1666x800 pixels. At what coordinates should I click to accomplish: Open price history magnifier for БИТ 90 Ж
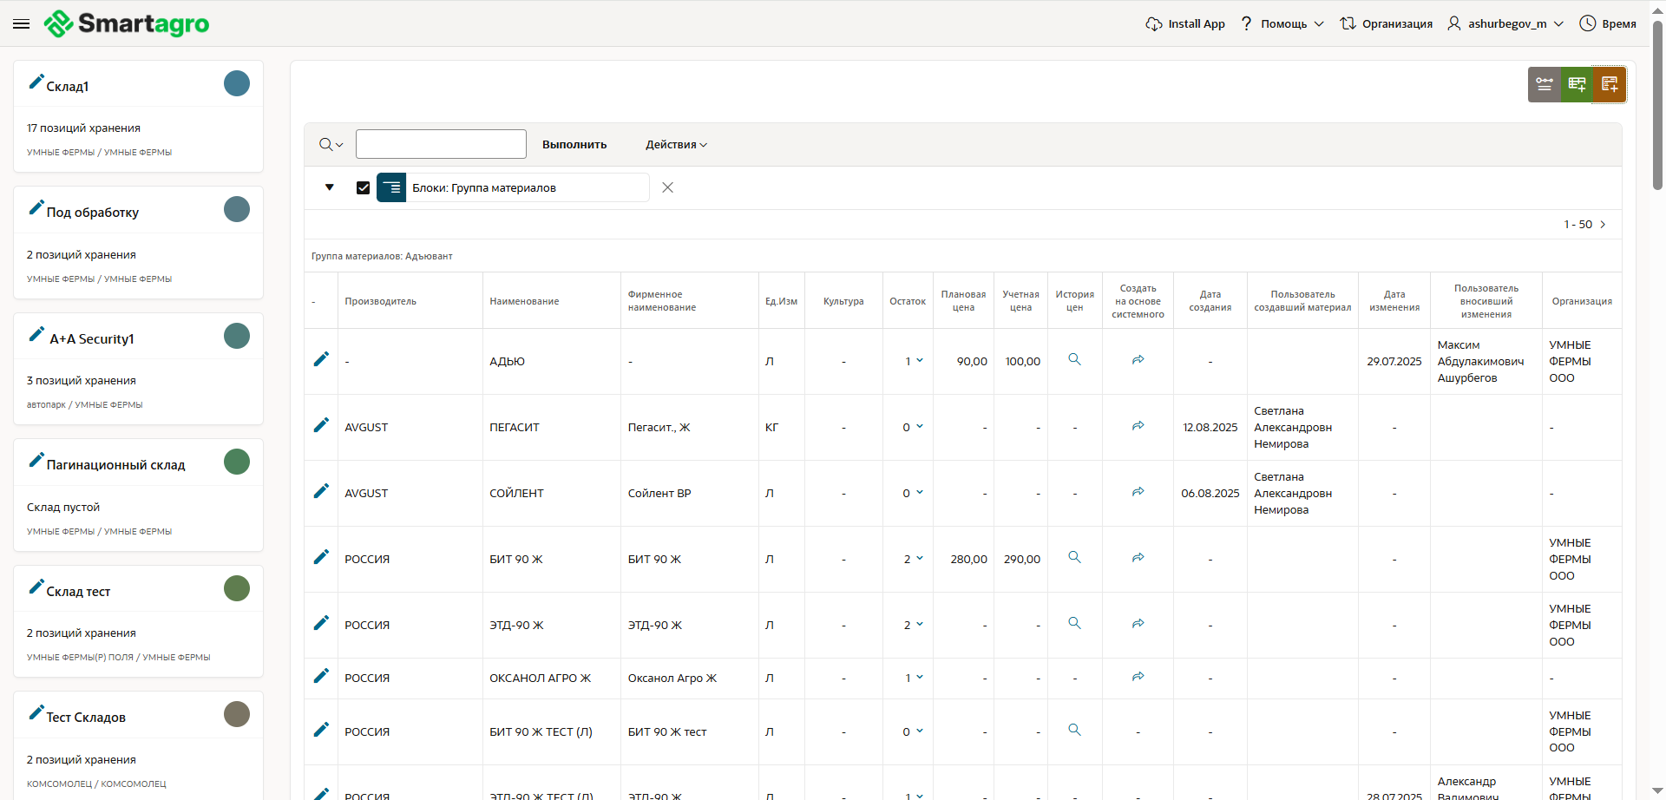tap(1074, 557)
